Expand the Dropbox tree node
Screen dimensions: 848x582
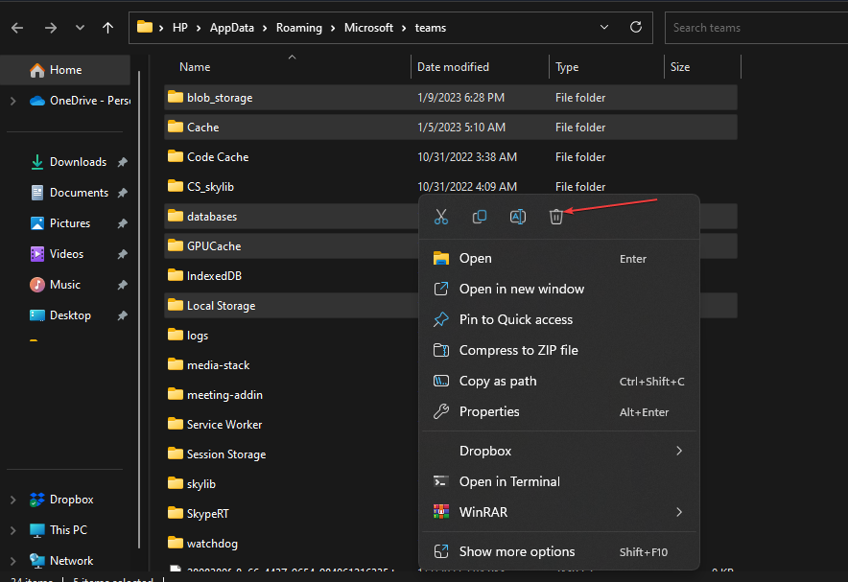(x=13, y=500)
